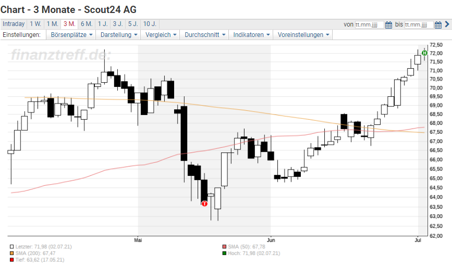452x268 pixels.
Task: Click the pink SMA (50) legend swatch
Action: click(225, 247)
